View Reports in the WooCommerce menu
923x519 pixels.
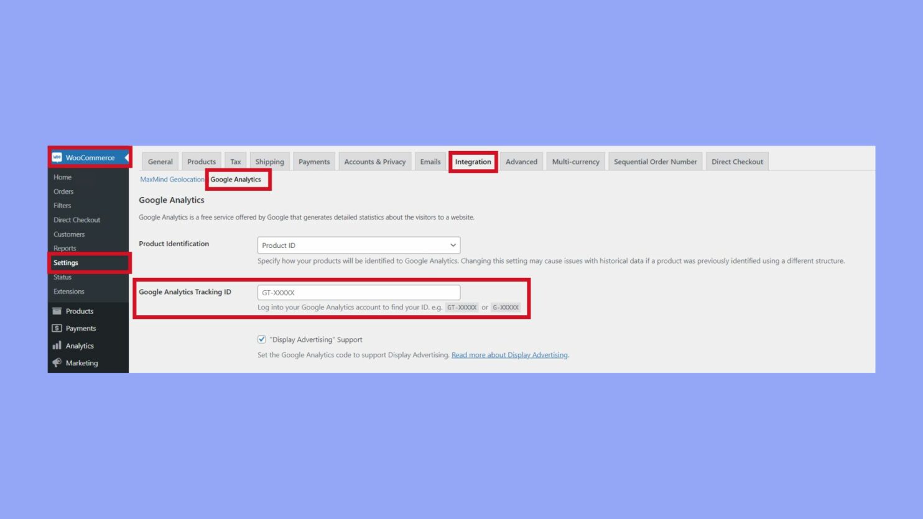tap(65, 247)
